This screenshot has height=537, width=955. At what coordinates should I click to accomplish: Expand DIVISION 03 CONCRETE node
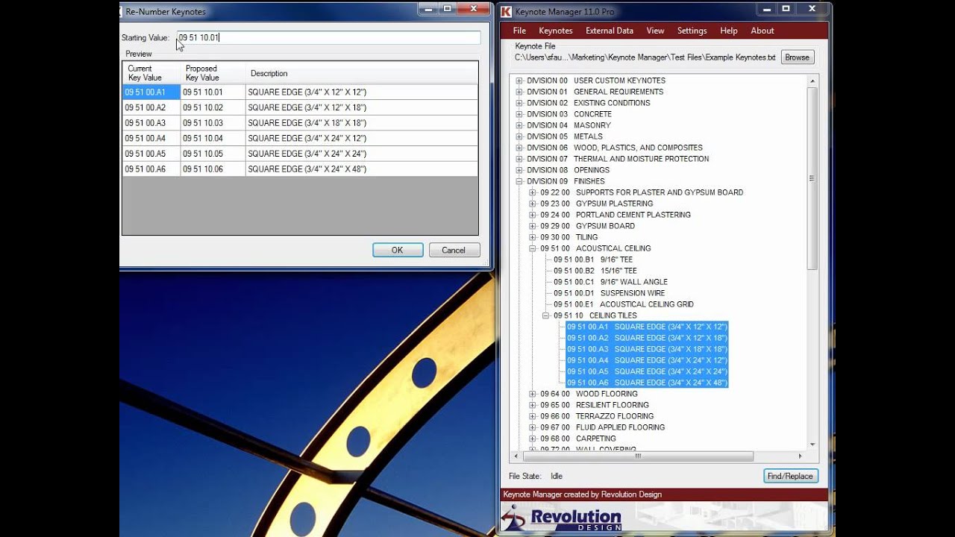pyautogui.click(x=520, y=114)
